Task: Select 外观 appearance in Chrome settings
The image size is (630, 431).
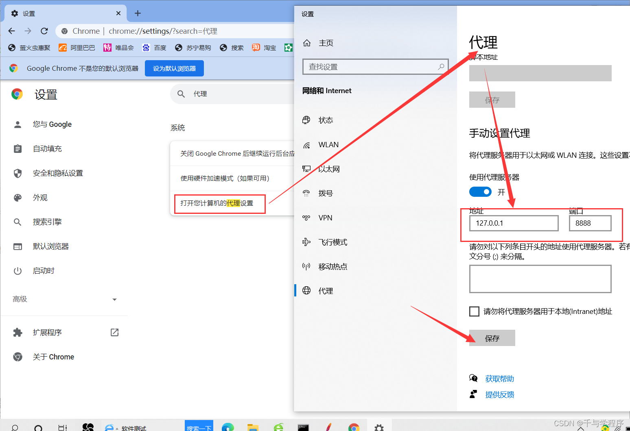Action: 40,197
